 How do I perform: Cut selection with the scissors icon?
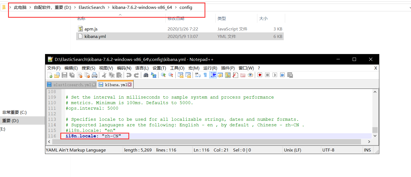pos(104,75)
